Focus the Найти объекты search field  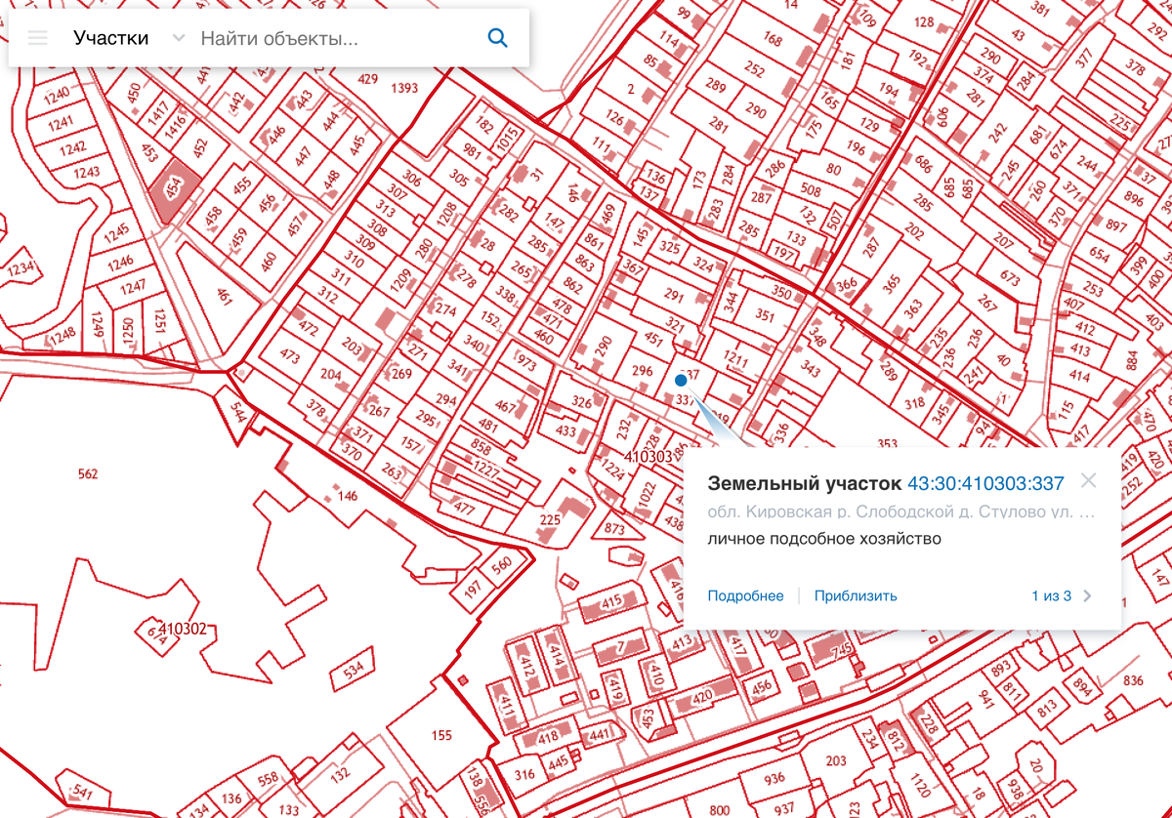tap(332, 38)
